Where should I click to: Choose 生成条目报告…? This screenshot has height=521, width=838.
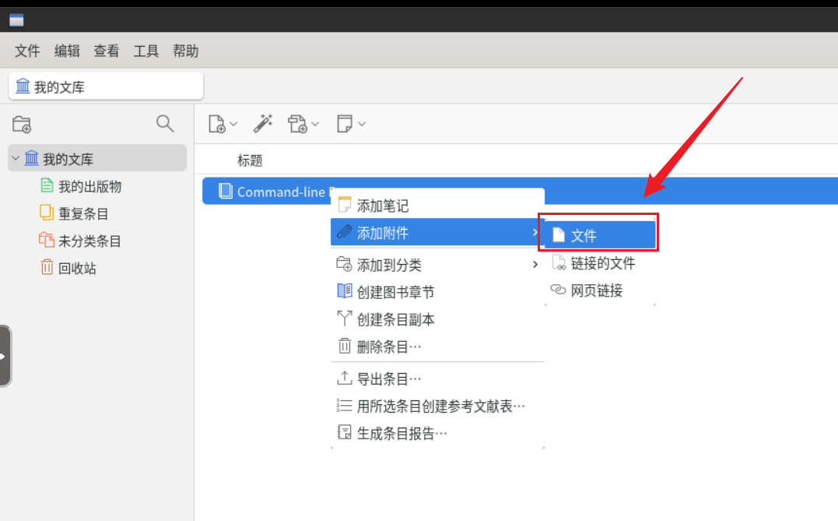click(437, 433)
